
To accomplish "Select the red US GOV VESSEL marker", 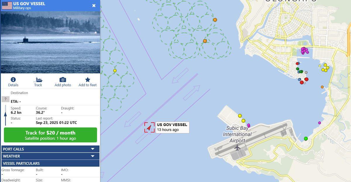I will point(149,127).
